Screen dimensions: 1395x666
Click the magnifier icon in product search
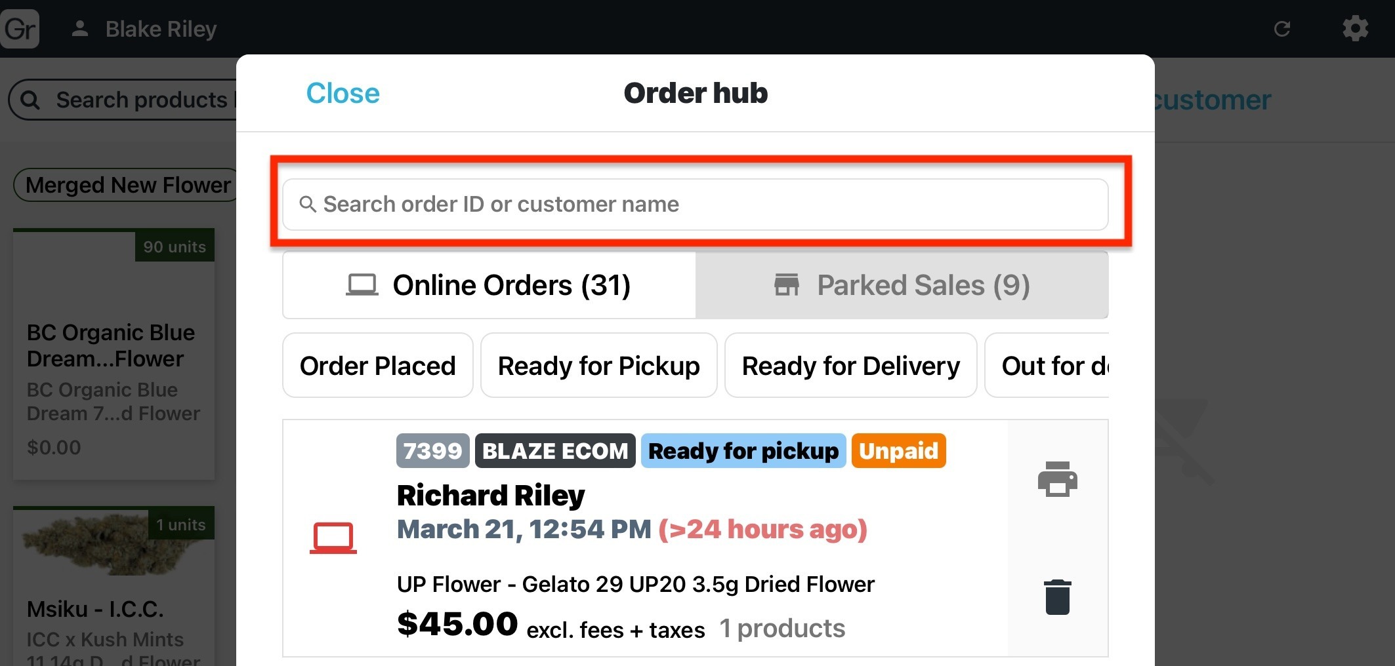tap(30, 100)
